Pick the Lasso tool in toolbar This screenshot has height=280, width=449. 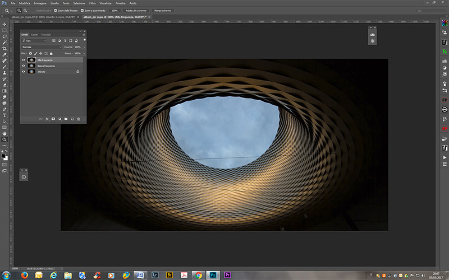click(4, 36)
